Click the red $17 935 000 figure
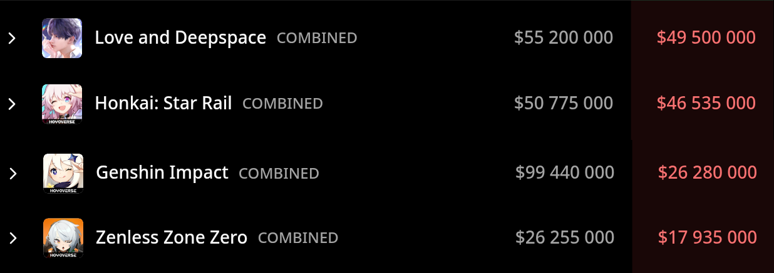Screen dimensions: 774x273 pyautogui.click(x=707, y=237)
